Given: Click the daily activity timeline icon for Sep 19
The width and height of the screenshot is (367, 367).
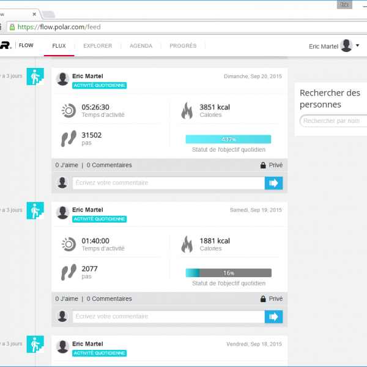Looking at the screenshot, I should (x=35, y=211).
